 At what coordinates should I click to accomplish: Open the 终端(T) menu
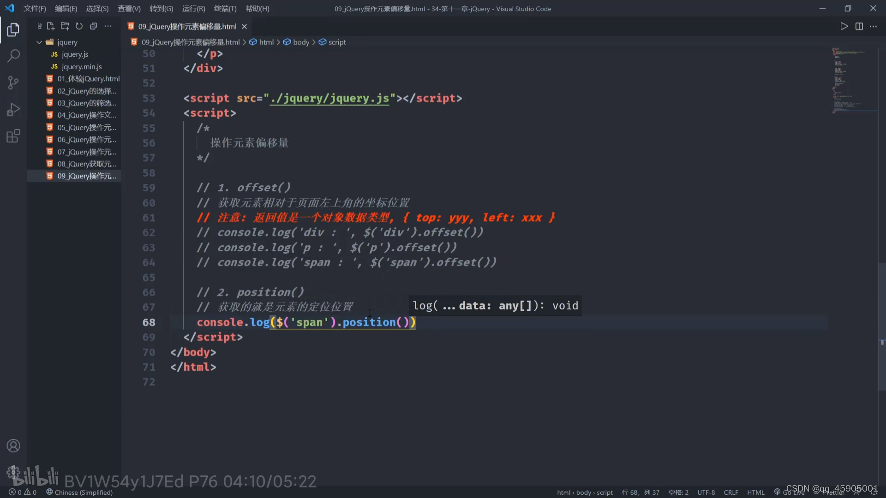pos(225,9)
